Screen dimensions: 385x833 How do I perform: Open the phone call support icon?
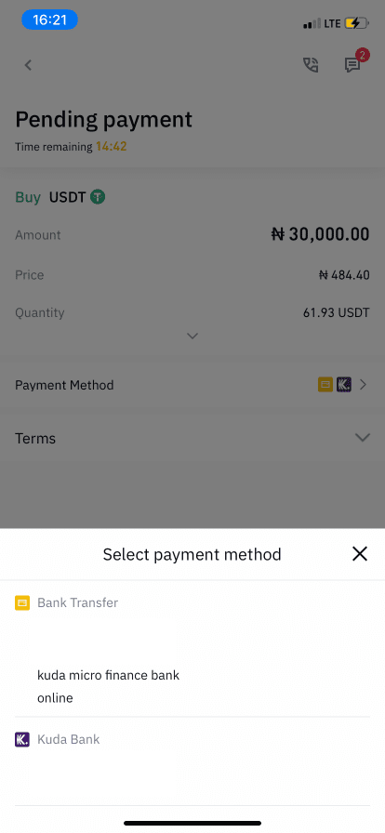tap(311, 65)
